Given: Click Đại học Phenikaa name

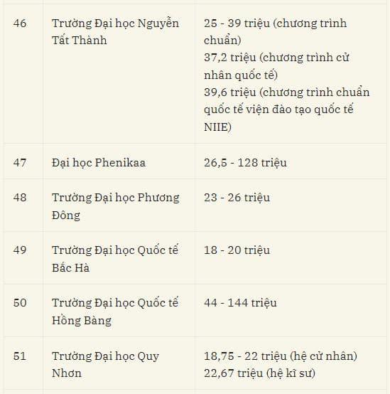Looking at the screenshot, I should point(99,163).
